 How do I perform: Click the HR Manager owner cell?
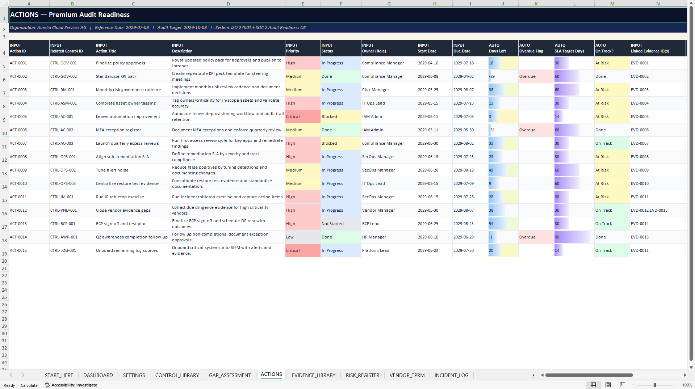click(x=389, y=237)
